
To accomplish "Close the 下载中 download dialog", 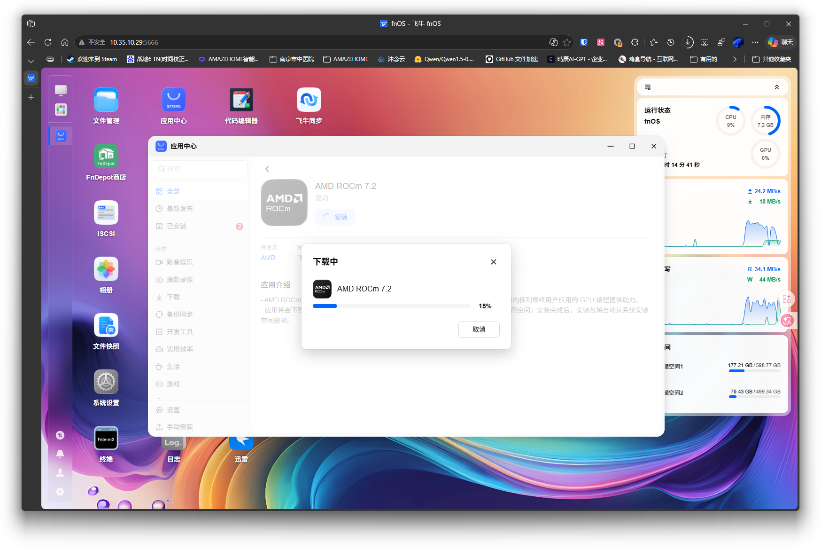I will (494, 262).
